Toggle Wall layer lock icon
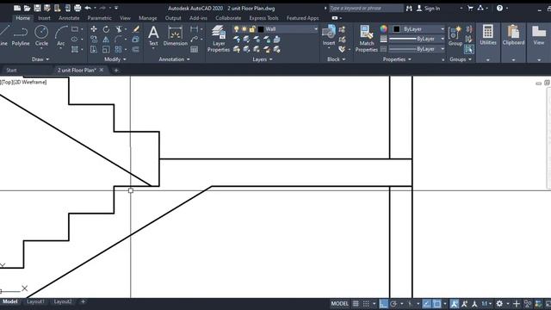The height and width of the screenshot is (310, 551). (252, 29)
